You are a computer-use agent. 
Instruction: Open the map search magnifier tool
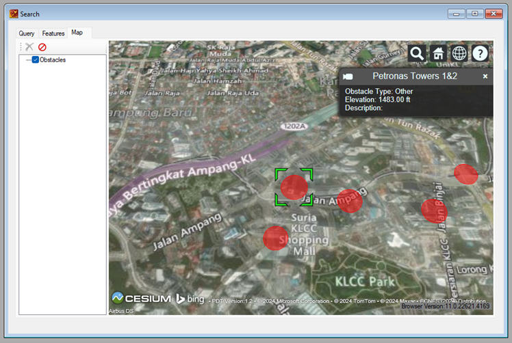pos(417,53)
